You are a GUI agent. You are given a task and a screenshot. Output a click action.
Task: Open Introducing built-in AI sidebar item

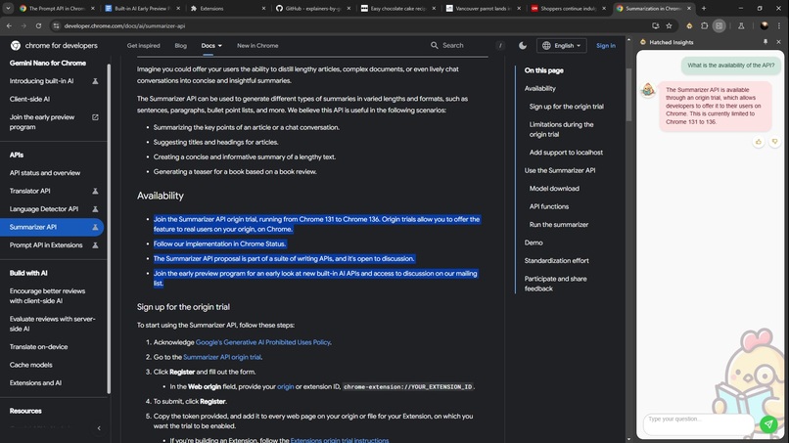click(42, 81)
